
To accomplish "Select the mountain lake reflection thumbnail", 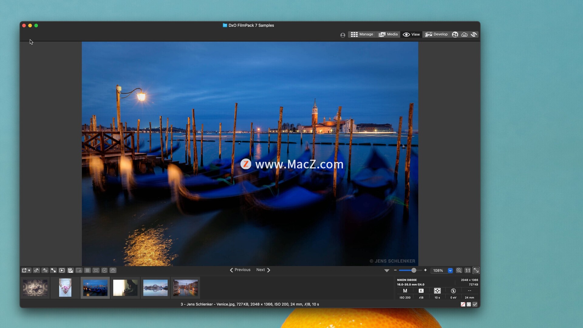I will (x=155, y=288).
